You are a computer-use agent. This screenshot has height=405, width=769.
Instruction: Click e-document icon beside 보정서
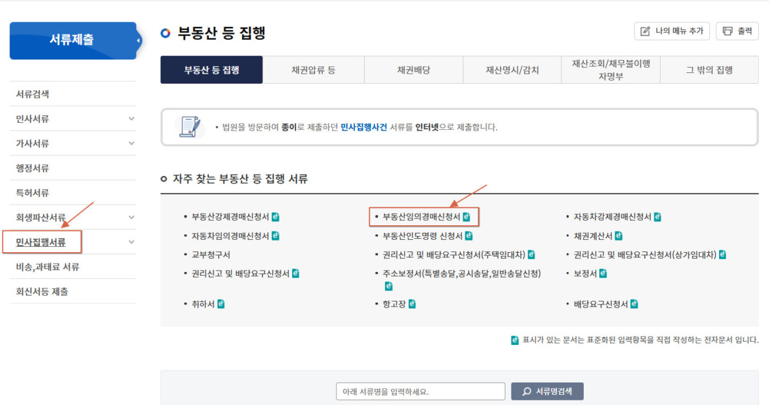pos(603,273)
